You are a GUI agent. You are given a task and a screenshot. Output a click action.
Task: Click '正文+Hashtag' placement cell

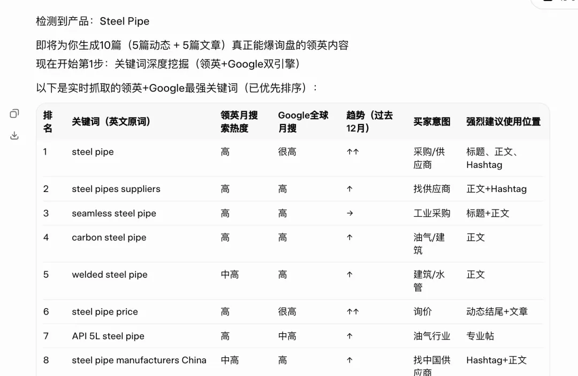point(496,189)
